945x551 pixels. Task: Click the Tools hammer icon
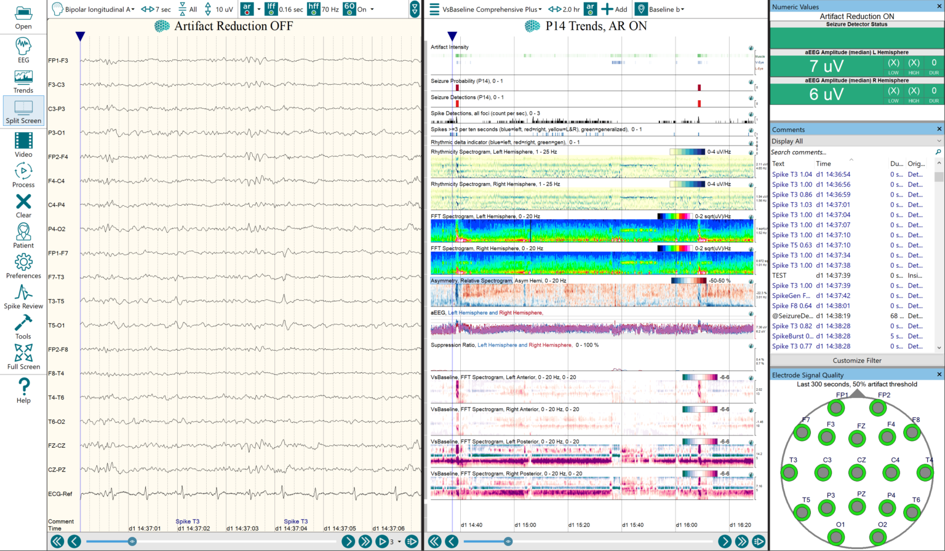[x=23, y=326]
